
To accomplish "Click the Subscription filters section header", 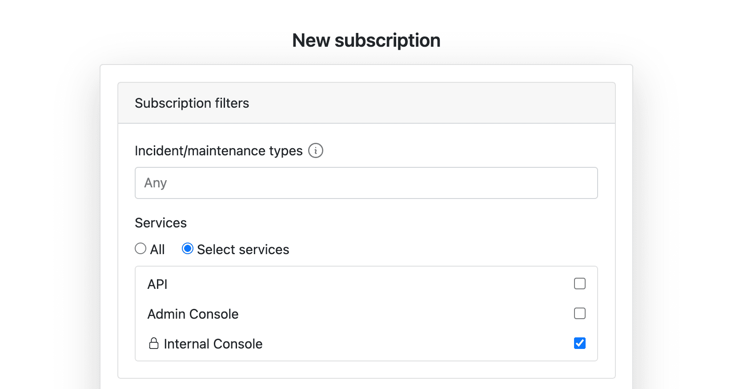I will (x=192, y=103).
